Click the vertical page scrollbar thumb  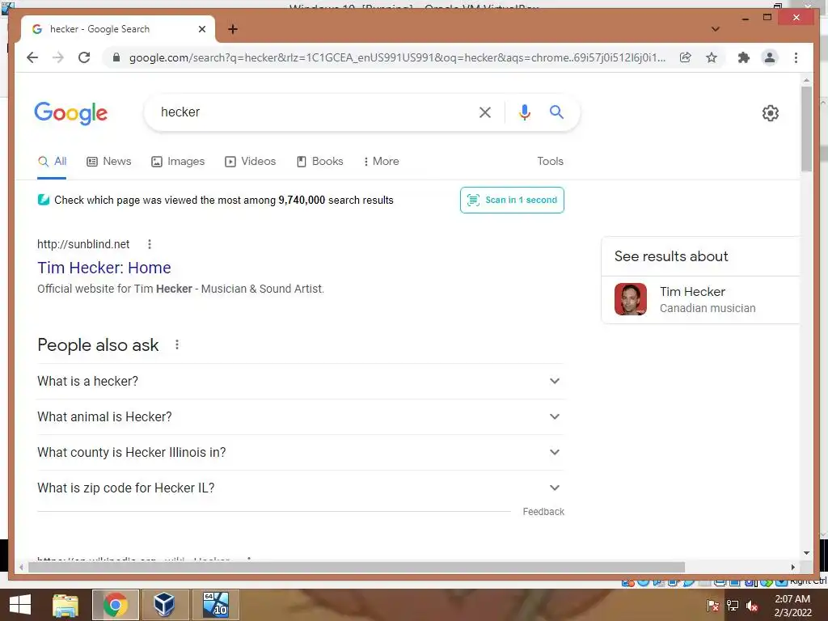pyautogui.click(x=806, y=129)
